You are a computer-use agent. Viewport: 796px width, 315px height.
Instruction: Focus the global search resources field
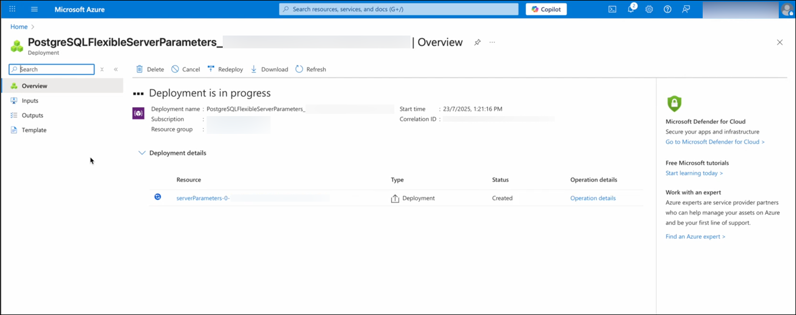(x=398, y=9)
